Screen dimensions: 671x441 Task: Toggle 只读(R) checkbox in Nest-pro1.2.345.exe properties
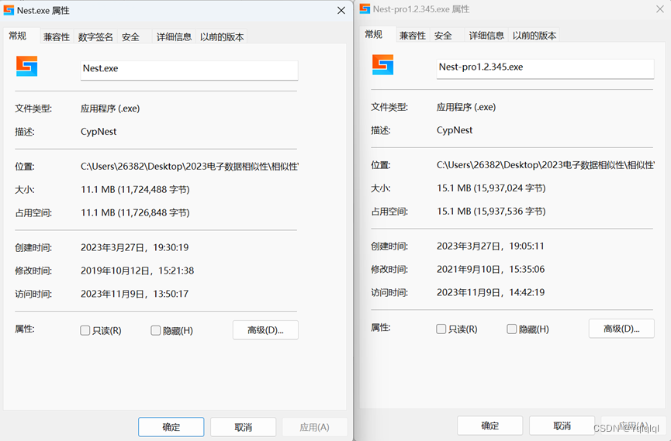point(441,329)
